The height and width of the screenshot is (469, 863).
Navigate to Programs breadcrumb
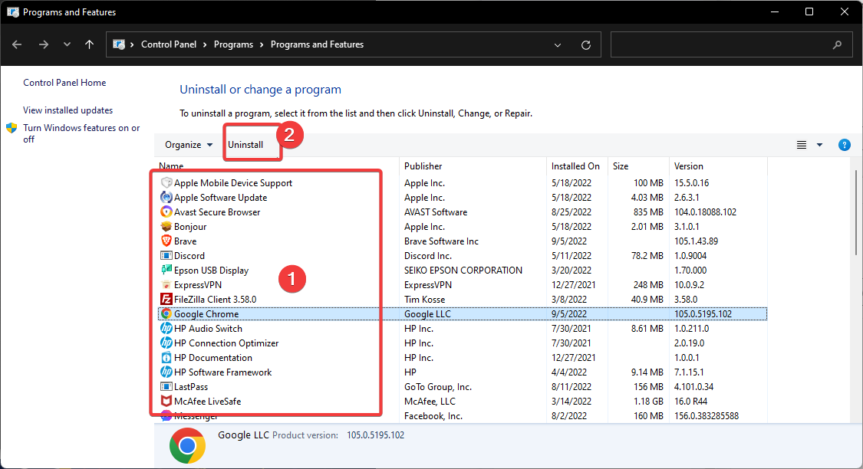[233, 44]
